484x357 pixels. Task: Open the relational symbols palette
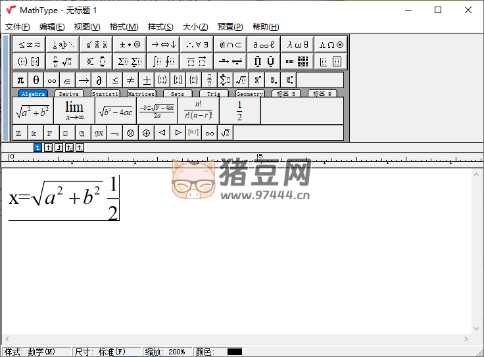29,45
